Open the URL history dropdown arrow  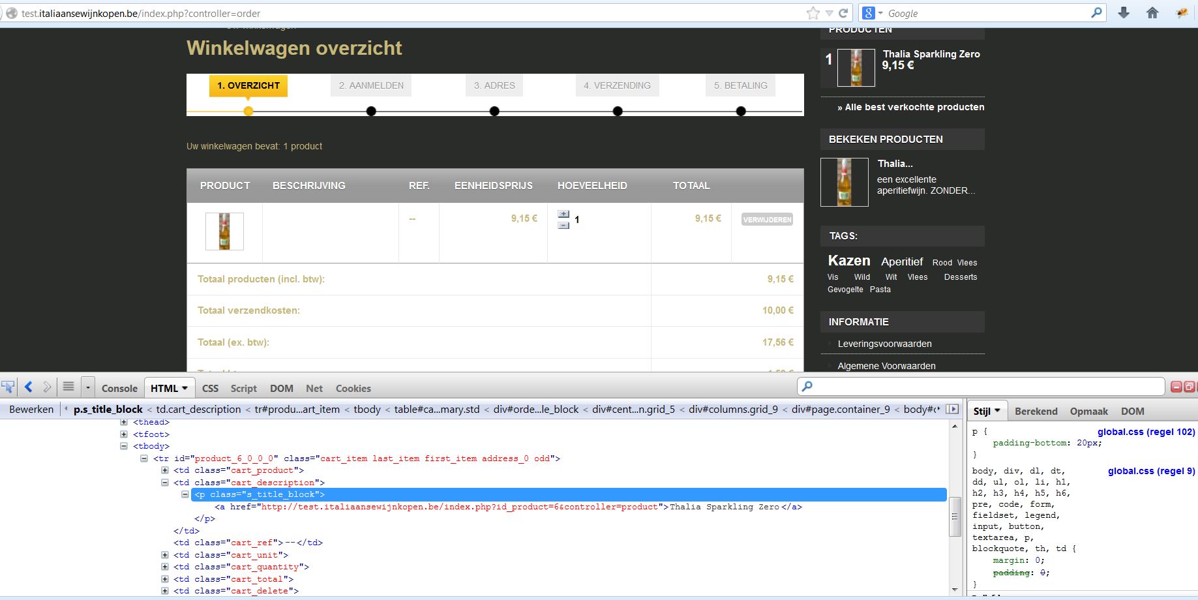point(829,13)
